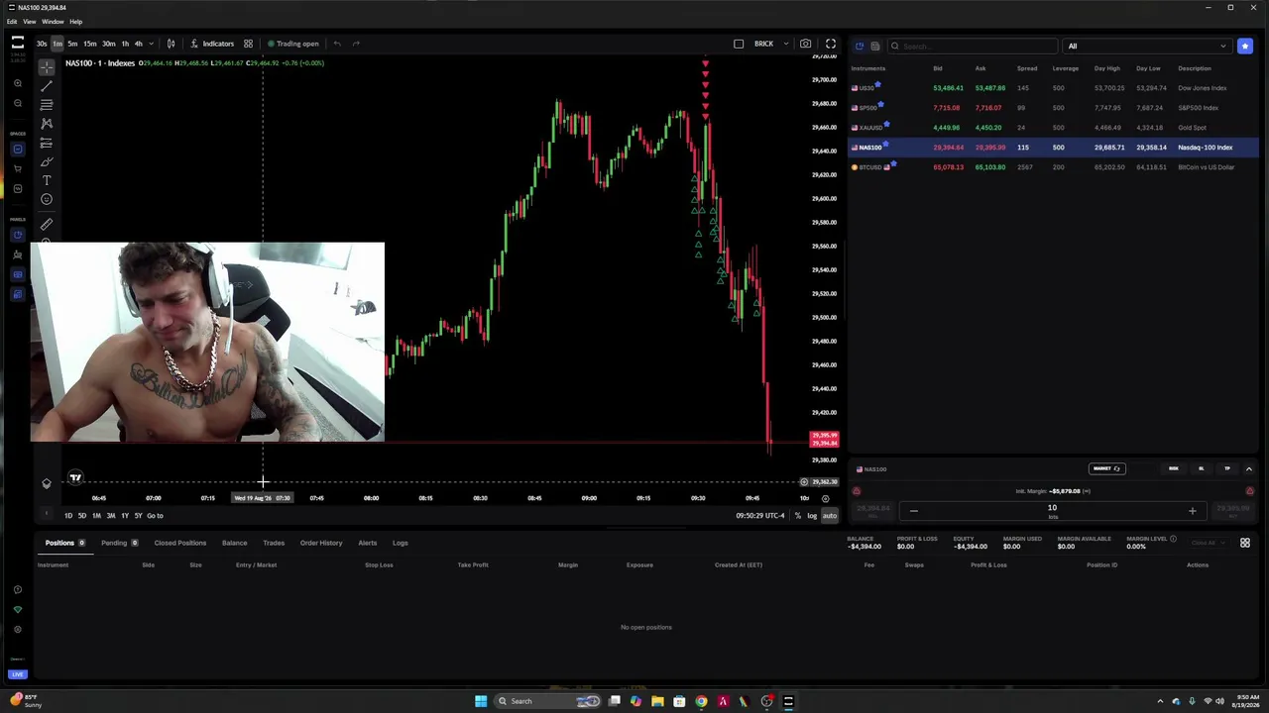Collapse the order panel chevron

[x=1249, y=468]
